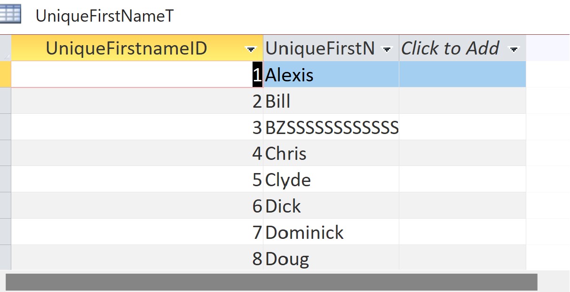Switch to the UniqueFirstNameT tab
Image resolution: width=570 pixels, height=292 pixels.
click(104, 16)
